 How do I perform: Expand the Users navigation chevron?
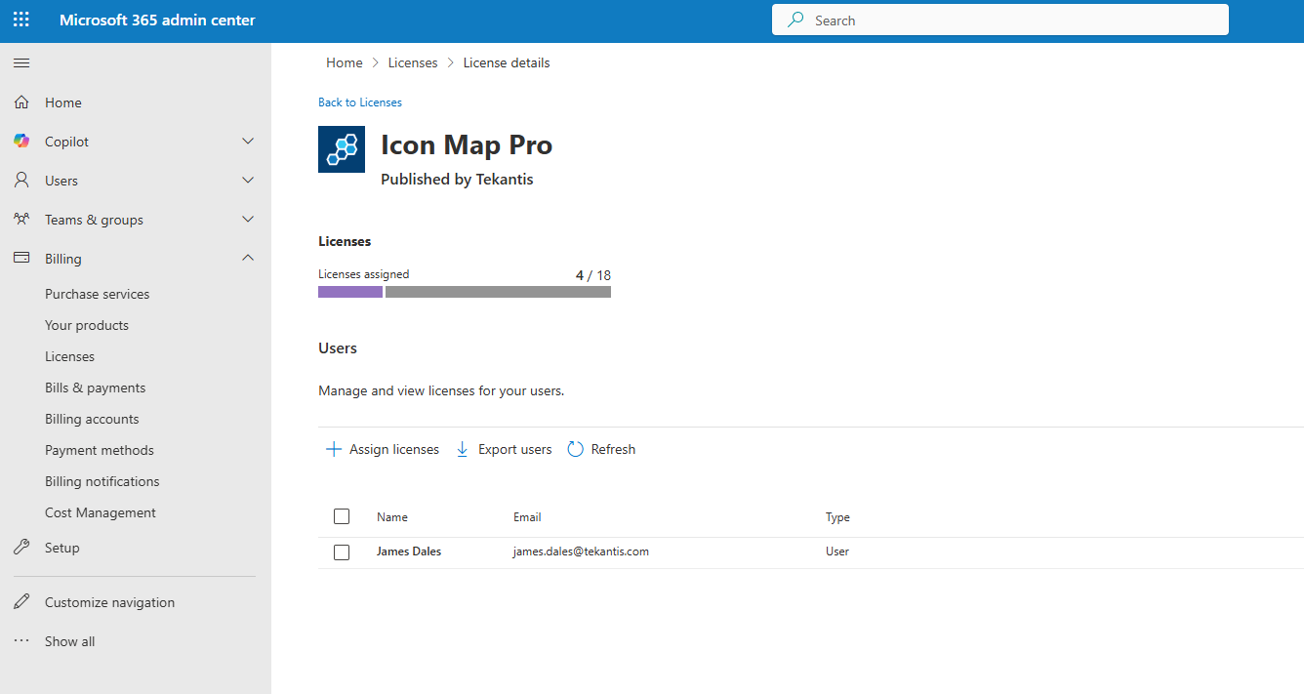[x=248, y=181]
